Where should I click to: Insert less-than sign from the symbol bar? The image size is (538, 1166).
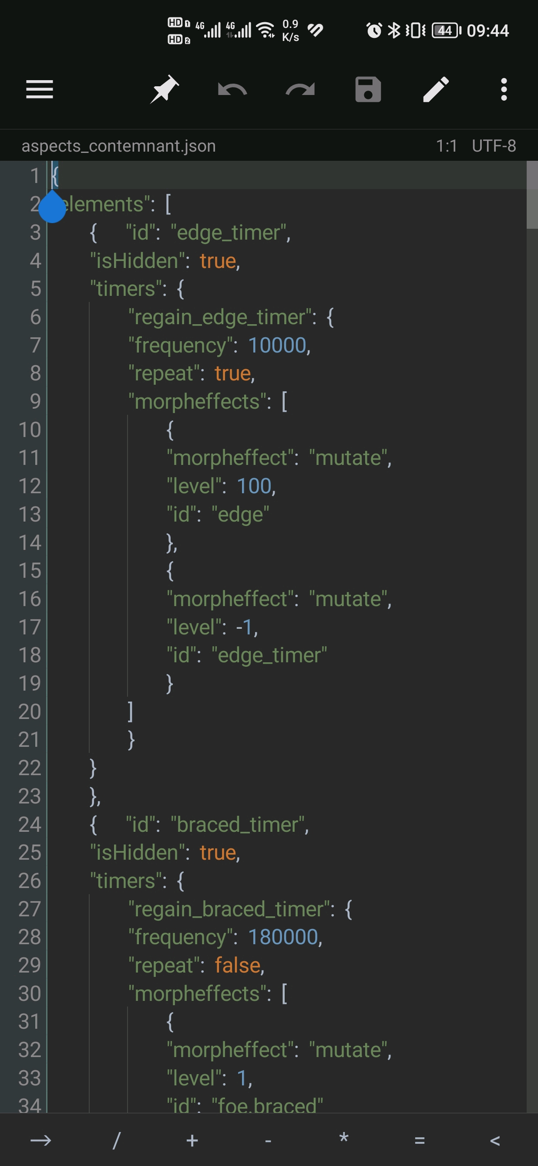click(495, 1141)
